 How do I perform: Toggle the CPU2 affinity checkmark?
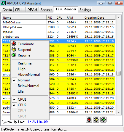[x=14, y=105]
